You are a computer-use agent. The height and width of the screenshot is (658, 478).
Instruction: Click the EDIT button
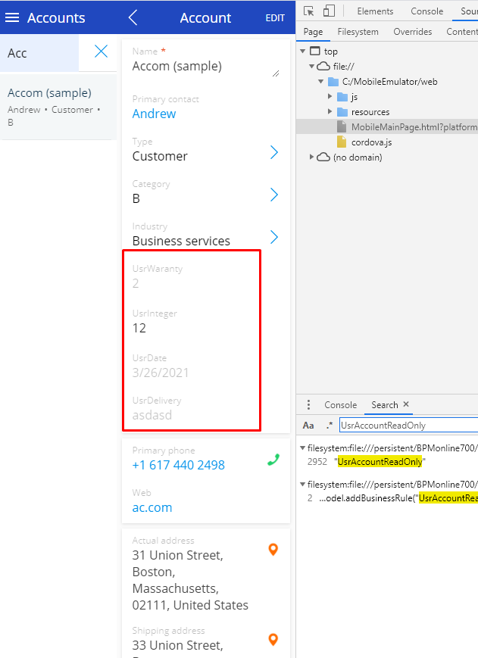click(x=275, y=18)
